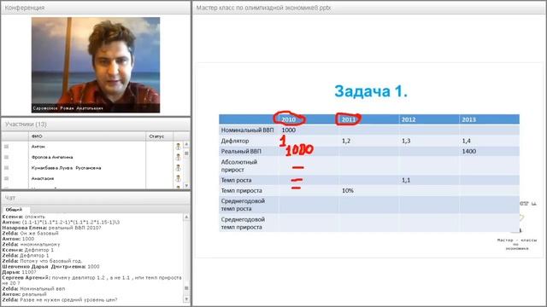Click the chat panel scroll-down arrow
The height and width of the screenshot is (307, 547).
point(186,299)
